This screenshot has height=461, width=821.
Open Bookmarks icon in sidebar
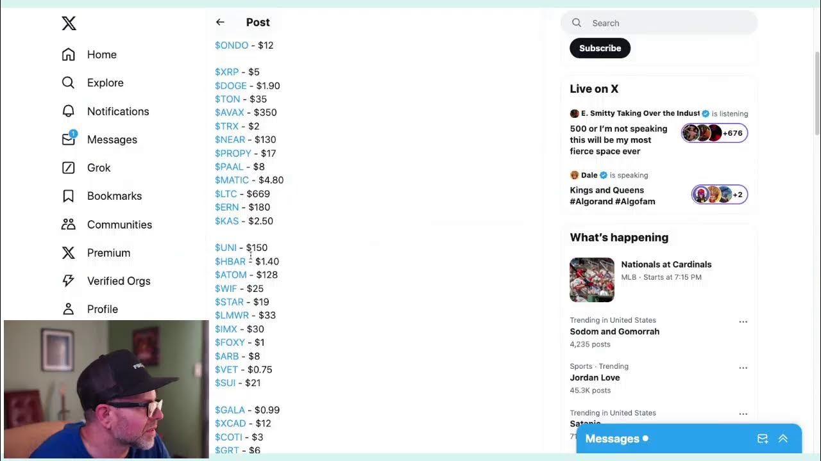69,196
